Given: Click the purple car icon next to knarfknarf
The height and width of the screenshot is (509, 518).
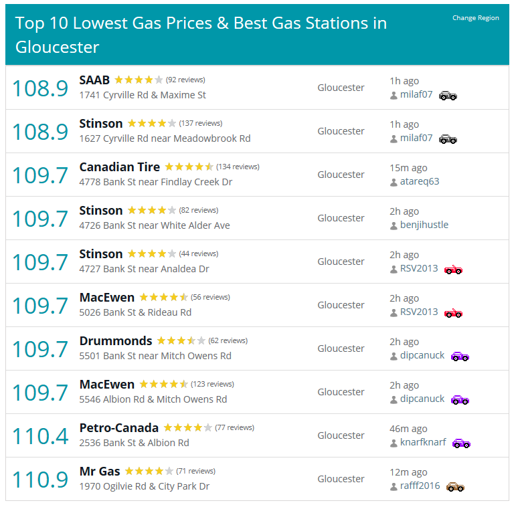Looking at the screenshot, I should tap(461, 443).
